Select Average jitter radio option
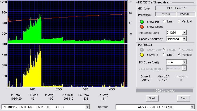 click(179, 49)
